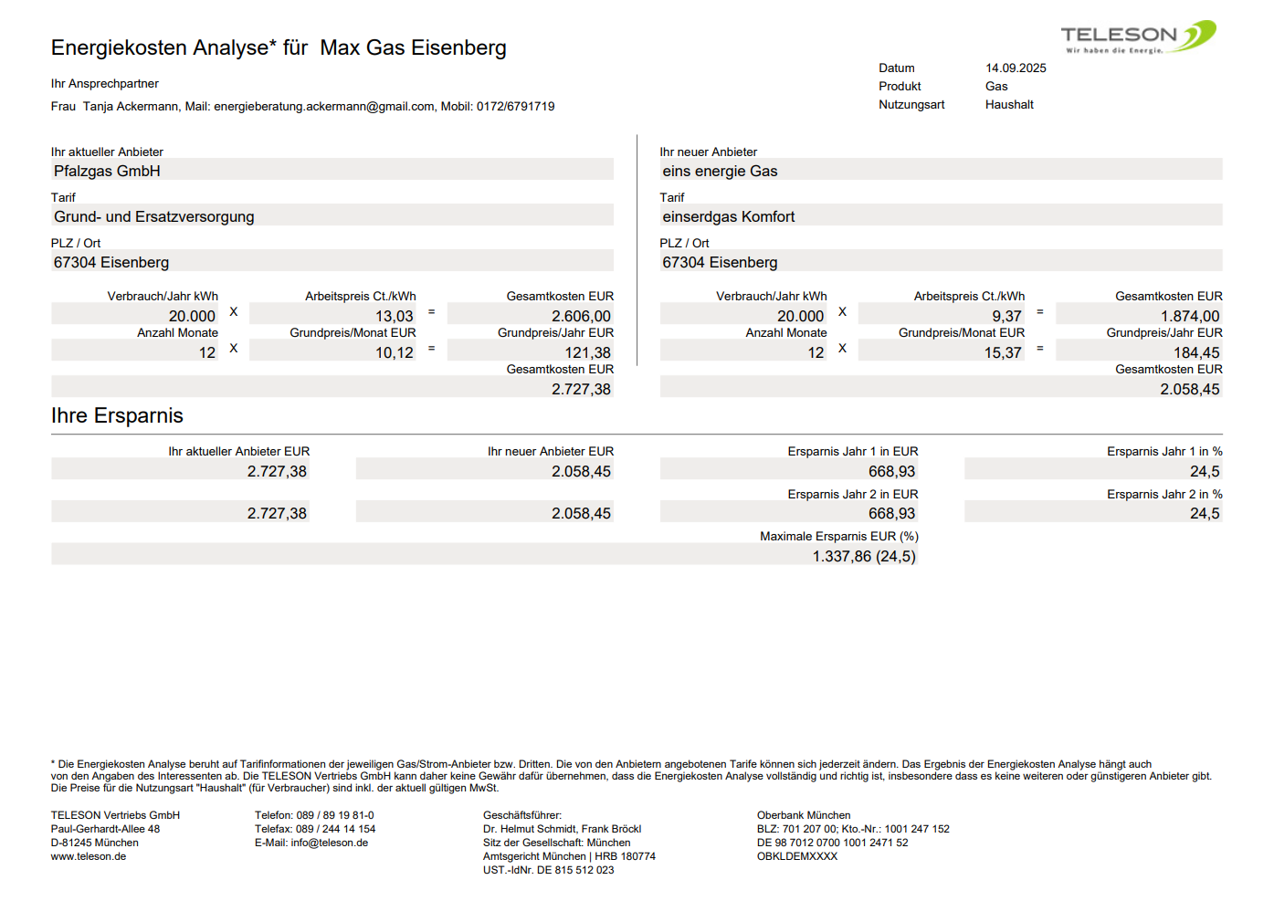Select the 1.874,00 Gesamtkosten value
Image resolution: width=1274 pixels, height=901 pixels.
[1189, 316]
